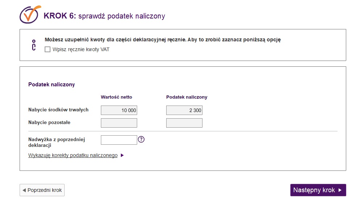Click Nabycie pozostałe Wartość netto field
Image resolution: width=360 pixels, height=214 pixels.
click(x=119, y=123)
